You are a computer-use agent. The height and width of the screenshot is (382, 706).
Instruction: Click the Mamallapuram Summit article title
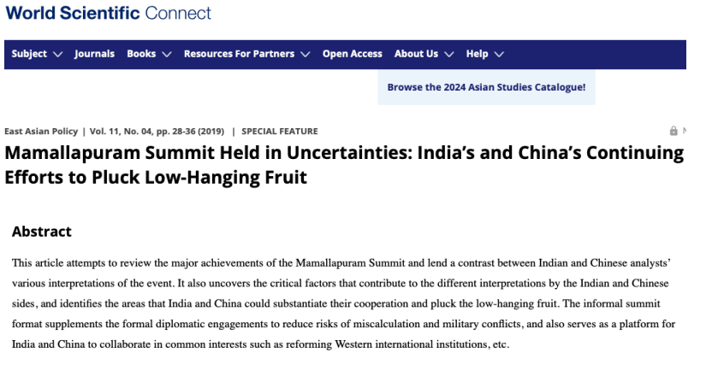[x=344, y=165]
